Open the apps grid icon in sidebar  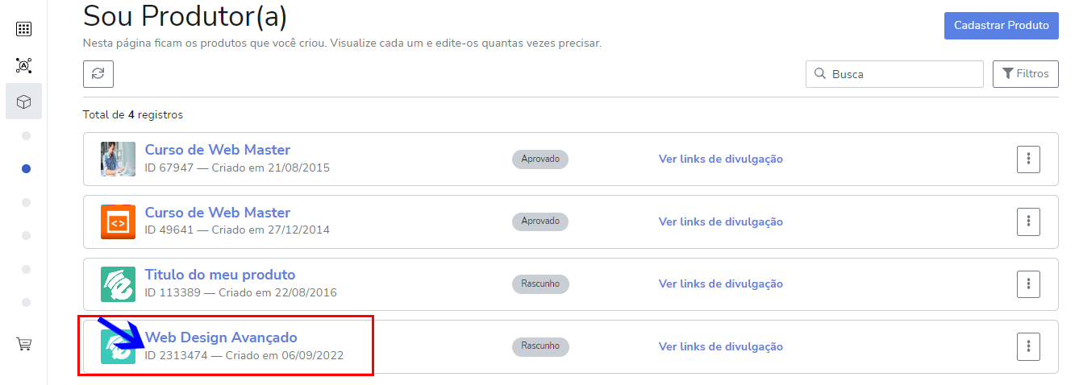23,29
